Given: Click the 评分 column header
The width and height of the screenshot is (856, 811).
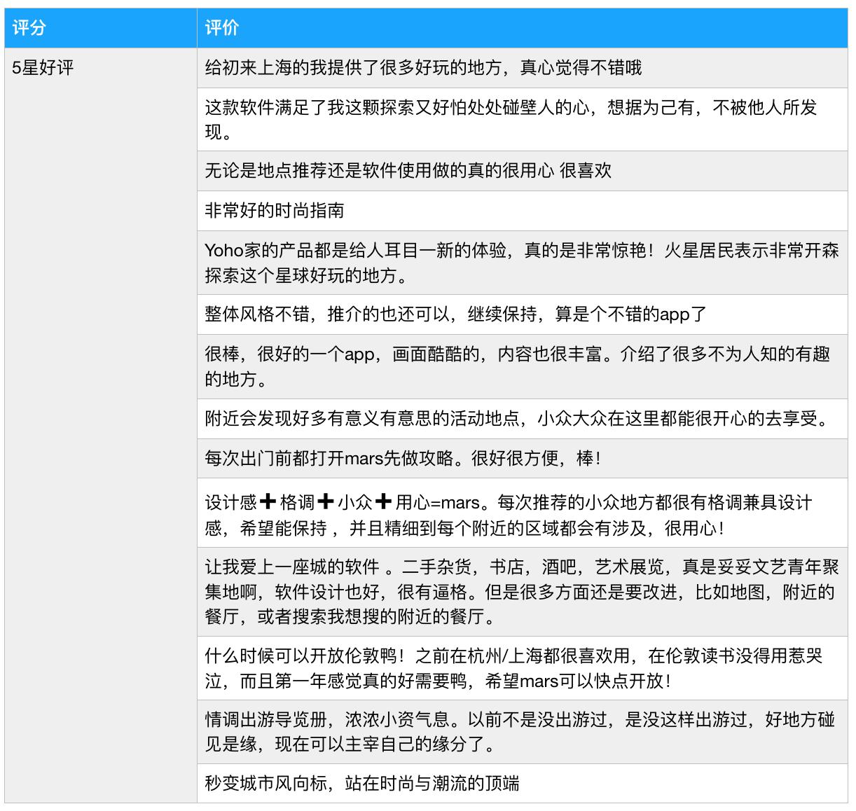Looking at the screenshot, I should tap(29, 28).
